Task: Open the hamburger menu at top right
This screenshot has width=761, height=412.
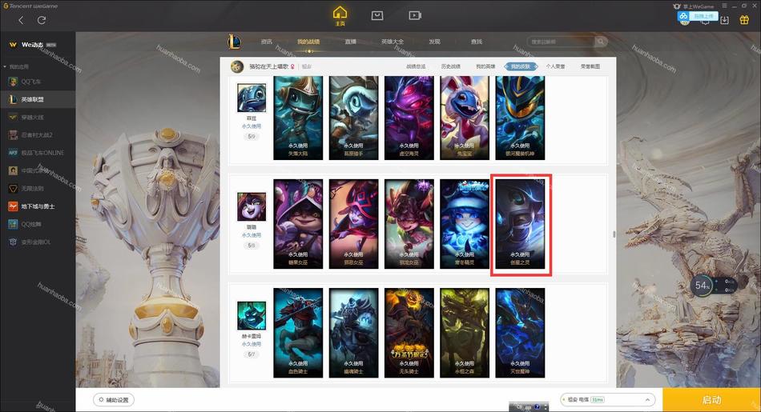Action: [x=724, y=6]
